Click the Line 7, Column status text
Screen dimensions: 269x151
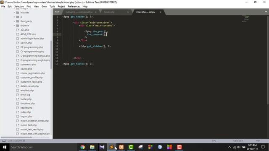tap(16, 141)
